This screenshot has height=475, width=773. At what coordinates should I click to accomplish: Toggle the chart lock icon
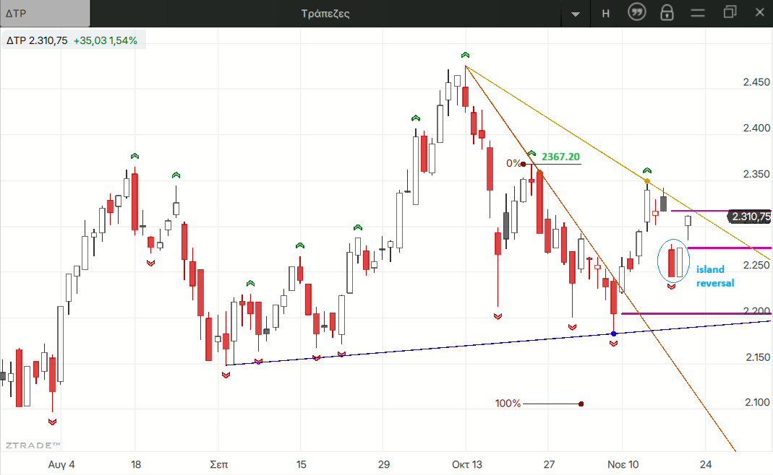tap(667, 13)
